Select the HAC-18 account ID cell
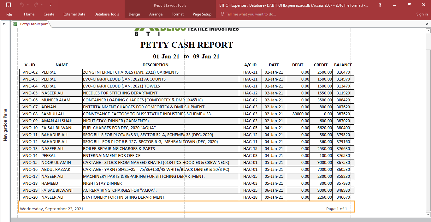Screen dimensions: 431x222 250,197
